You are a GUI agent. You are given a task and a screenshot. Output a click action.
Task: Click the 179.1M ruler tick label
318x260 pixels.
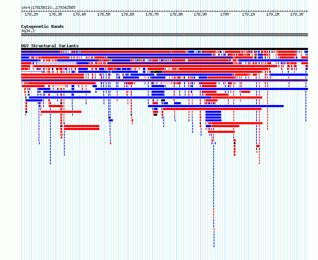point(248,14)
